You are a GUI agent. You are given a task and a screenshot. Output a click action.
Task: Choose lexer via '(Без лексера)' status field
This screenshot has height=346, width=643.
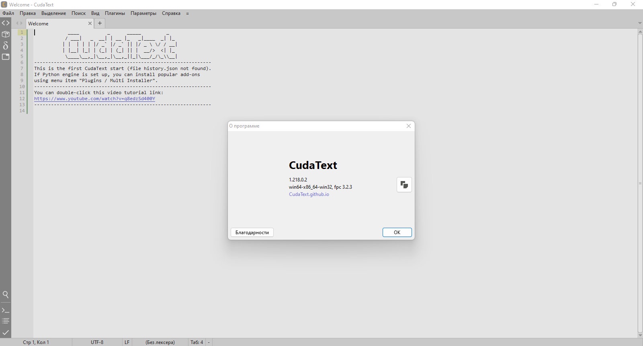(160, 342)
